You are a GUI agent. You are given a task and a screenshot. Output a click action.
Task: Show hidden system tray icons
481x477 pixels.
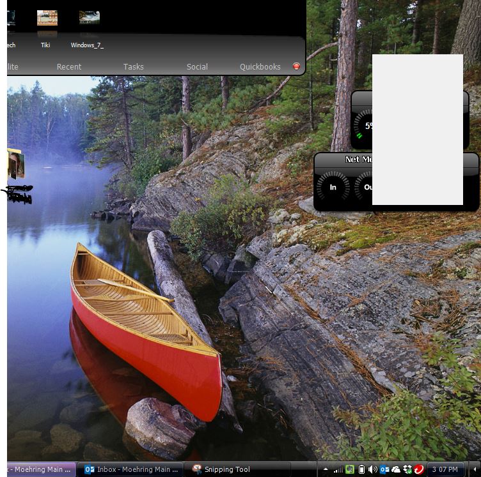(325, 470)
